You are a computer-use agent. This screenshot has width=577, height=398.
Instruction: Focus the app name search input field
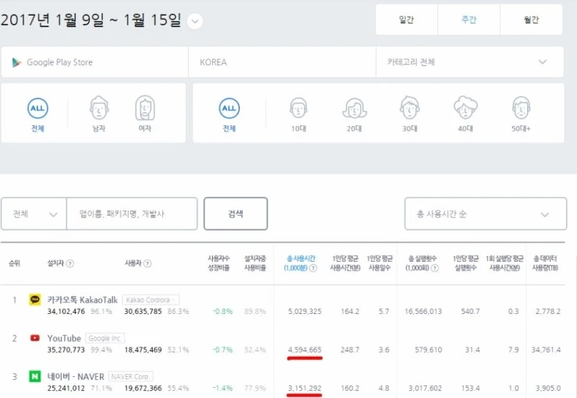click(132, 214)
